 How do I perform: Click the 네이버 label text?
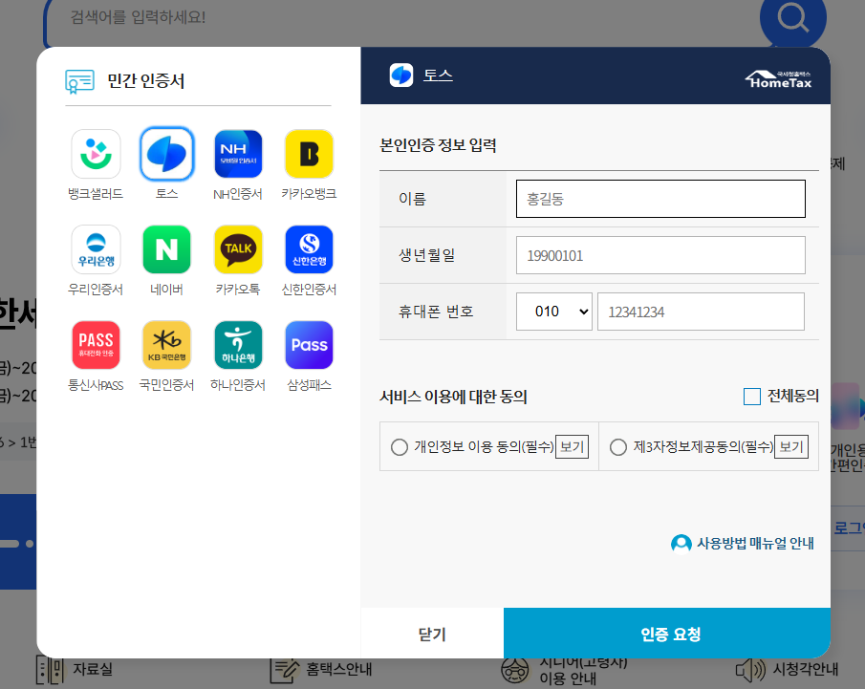(x=166, y=290)
